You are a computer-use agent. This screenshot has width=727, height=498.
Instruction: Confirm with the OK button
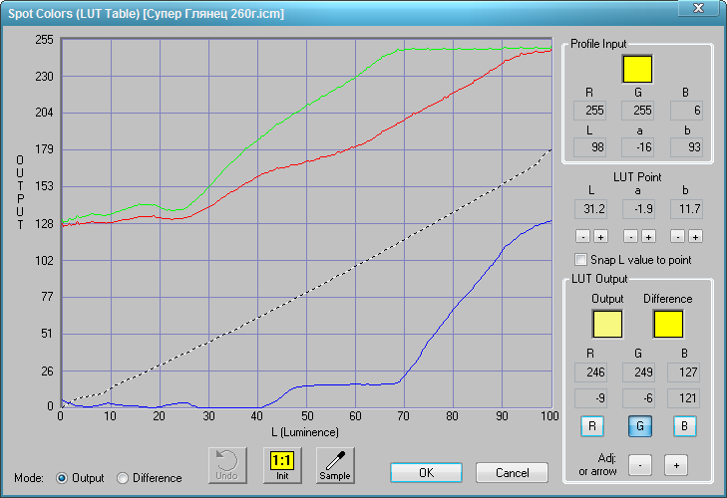[426, 472]
